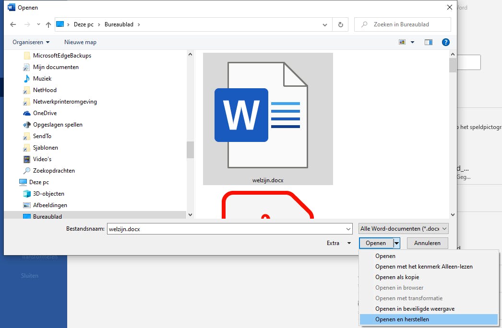Refresh the Bureaublad folder view
Image resolution: width=502 pixels, height=328 pixels.
click(341, 24)
